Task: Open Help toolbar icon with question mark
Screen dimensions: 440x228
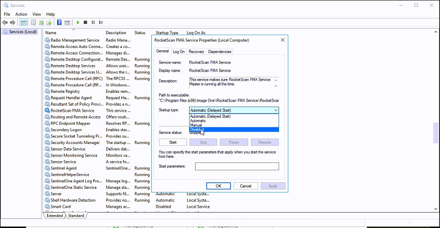Action: coord(59,23)
